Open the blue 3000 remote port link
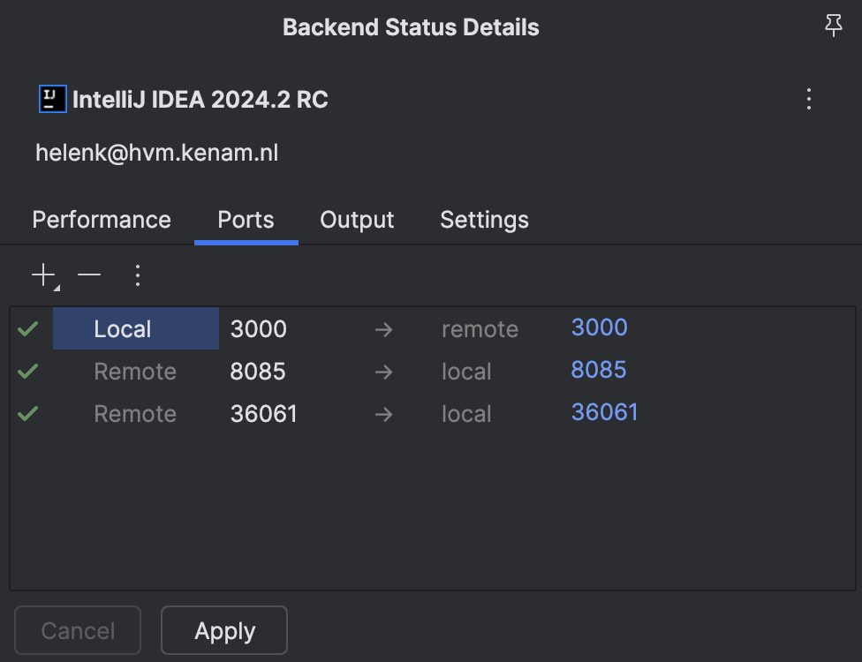Viewport: 862px width, 662px height. click(599, 327)
